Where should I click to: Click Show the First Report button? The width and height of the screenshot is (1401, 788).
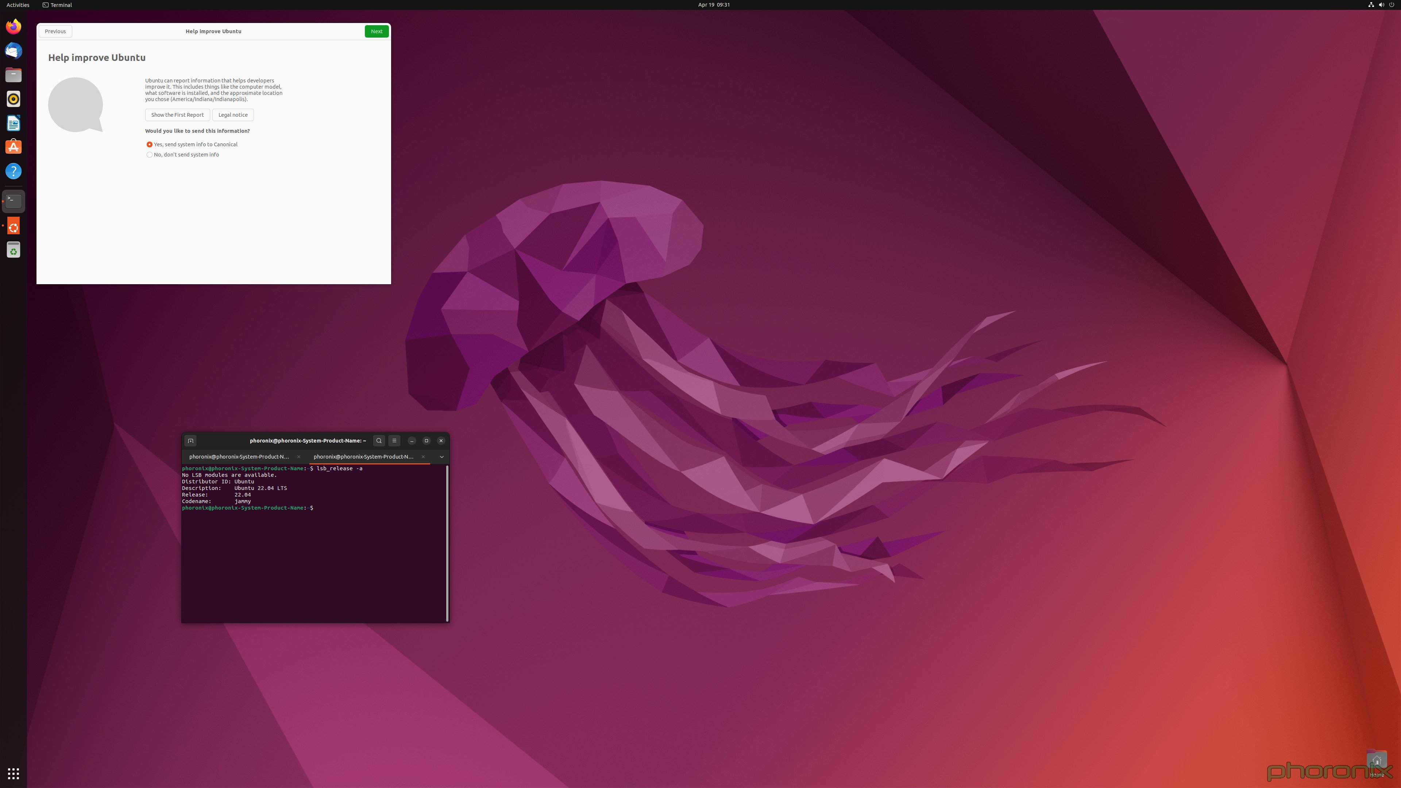177,115
